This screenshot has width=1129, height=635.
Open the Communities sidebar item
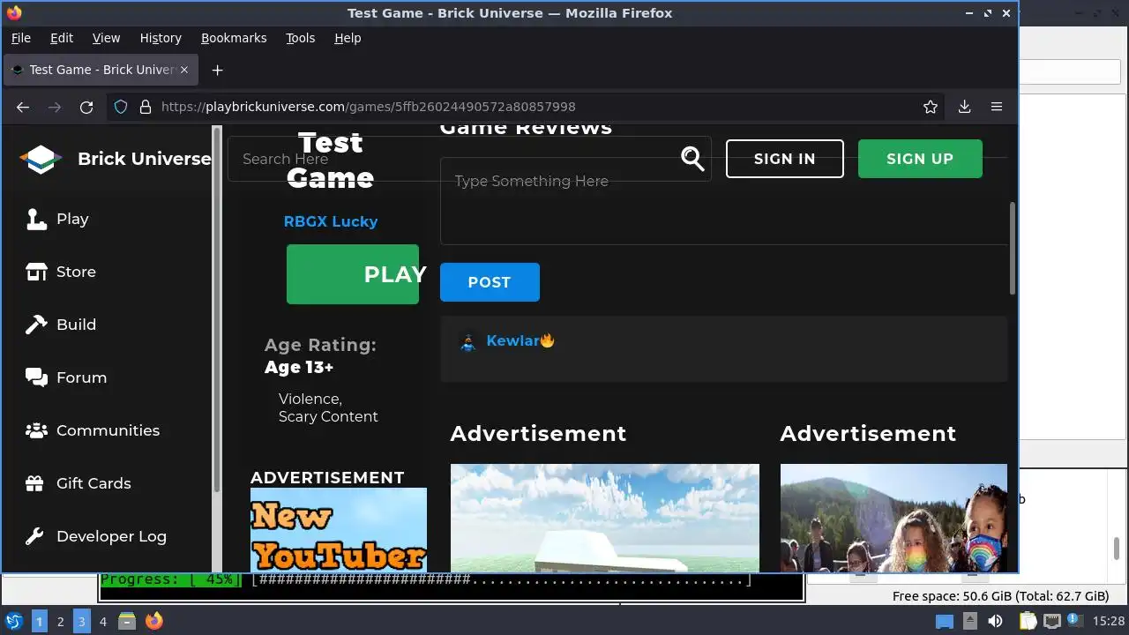tap(93, 430)
